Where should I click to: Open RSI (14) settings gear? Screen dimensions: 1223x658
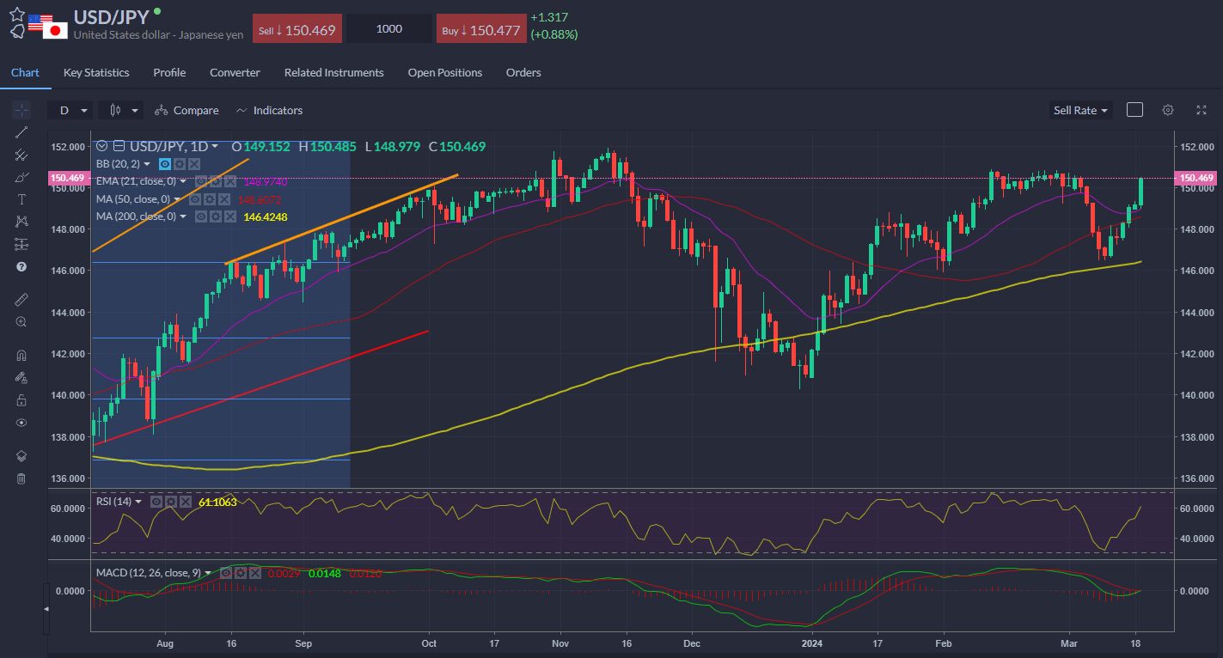click(x=171, y=502)
